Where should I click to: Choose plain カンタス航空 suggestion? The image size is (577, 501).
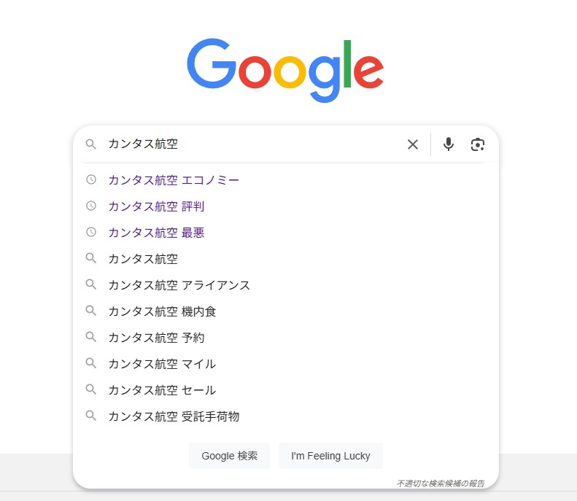pos(285,259)
